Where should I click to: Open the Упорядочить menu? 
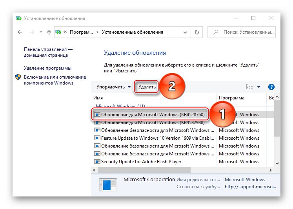113,87
